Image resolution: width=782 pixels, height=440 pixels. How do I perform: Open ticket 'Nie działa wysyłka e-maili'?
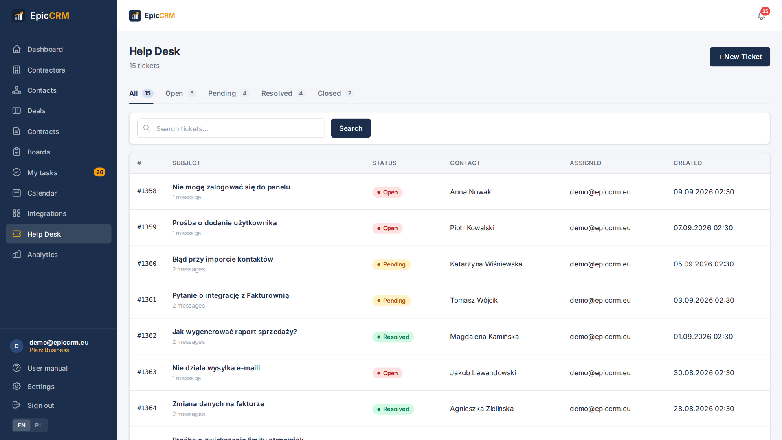click(x=216, y=368)
